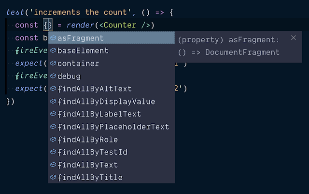This screenshot has height=194, width=309.
Task: Click the icon next to findAllByTitle
Action: (x=53, y=177)
